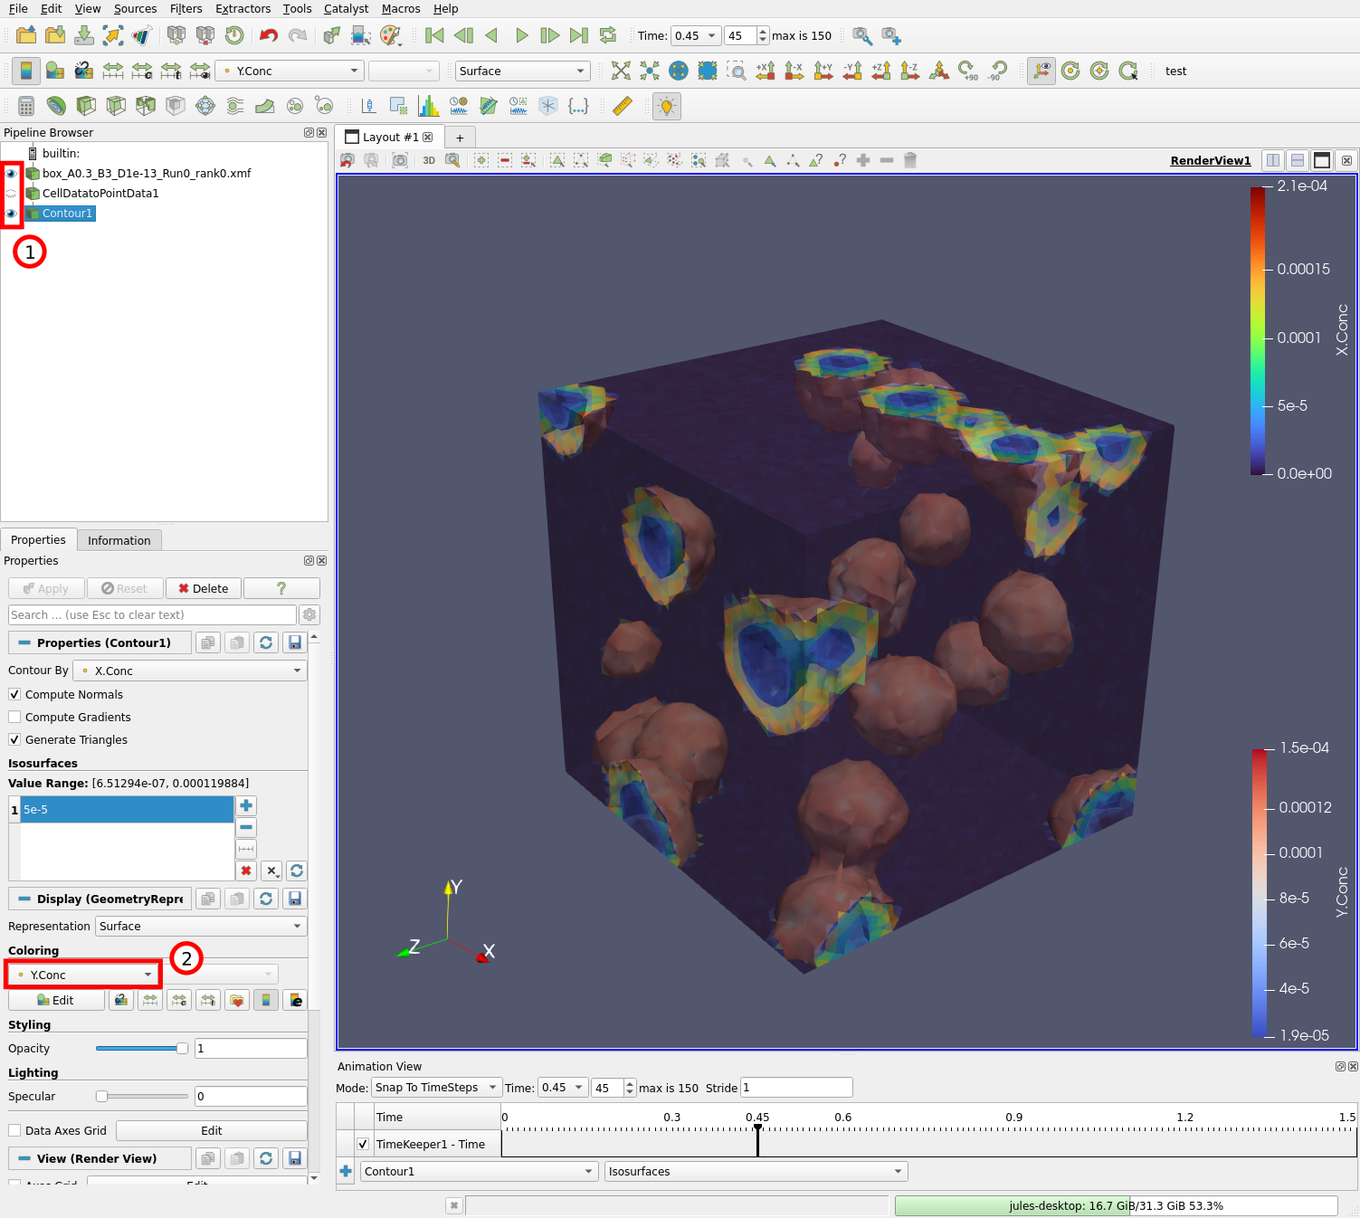The width and height of the screenshot is (1360, 1218).
Task: Click the Delete button
Action: tap(204, 588)
